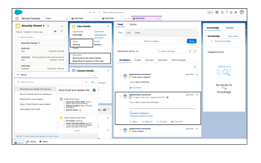Click the Search Cases and more field

click(129, 12)
